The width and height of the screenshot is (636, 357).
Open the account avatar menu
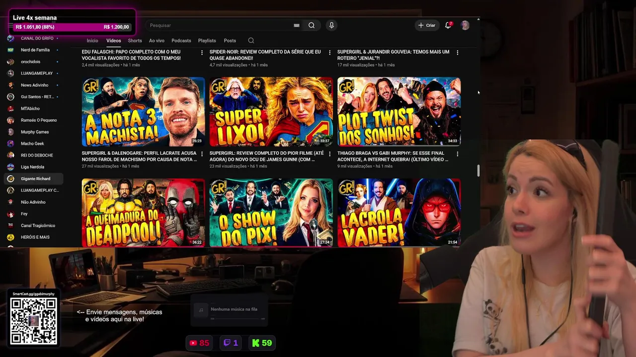pyautogui.click(x=465, y=25)
